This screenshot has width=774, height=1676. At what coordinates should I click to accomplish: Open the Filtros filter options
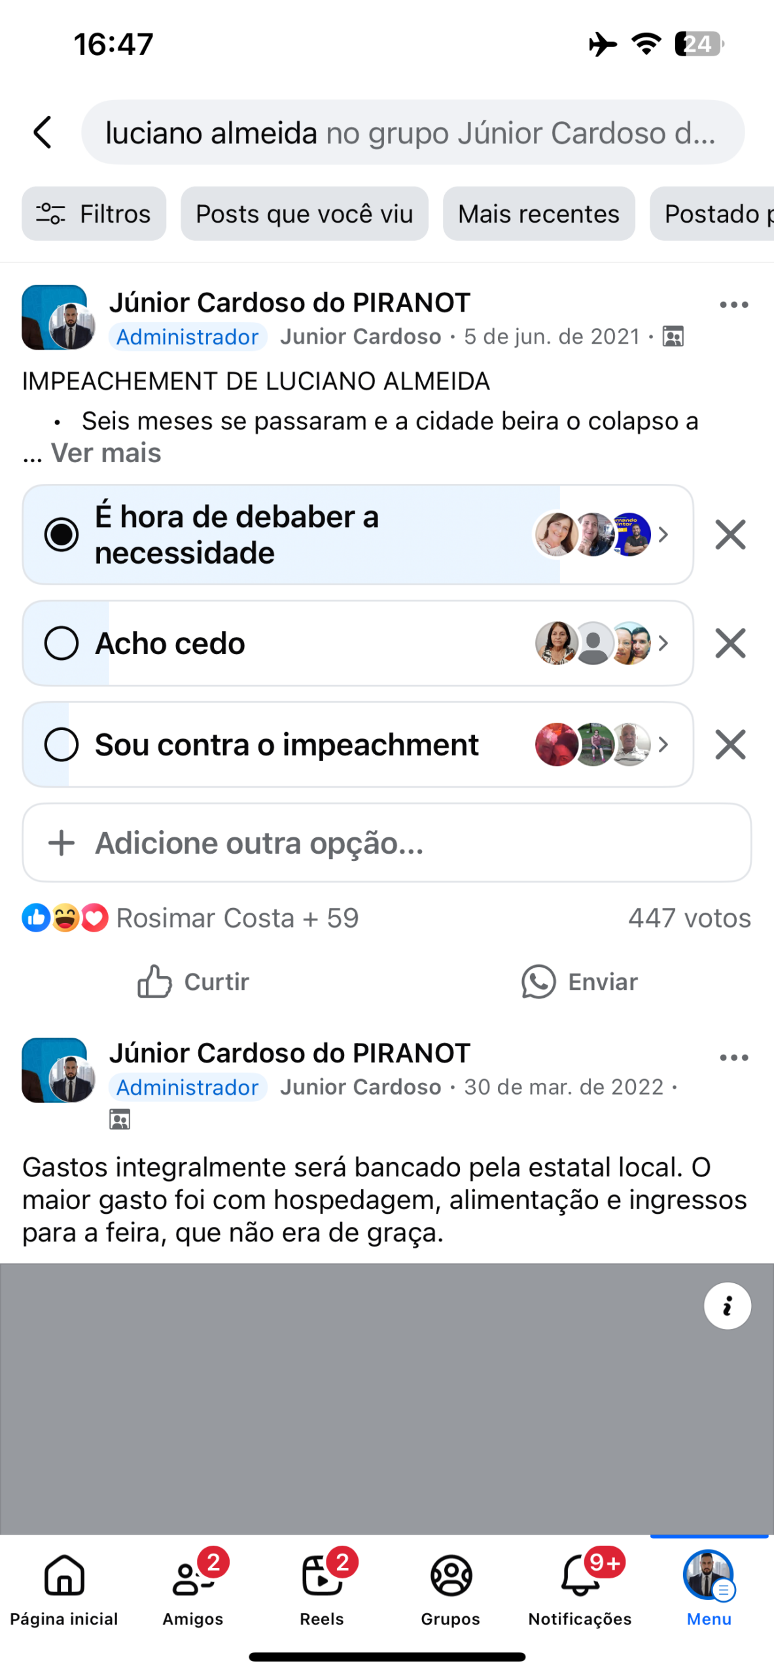click(x=94, y=214)
